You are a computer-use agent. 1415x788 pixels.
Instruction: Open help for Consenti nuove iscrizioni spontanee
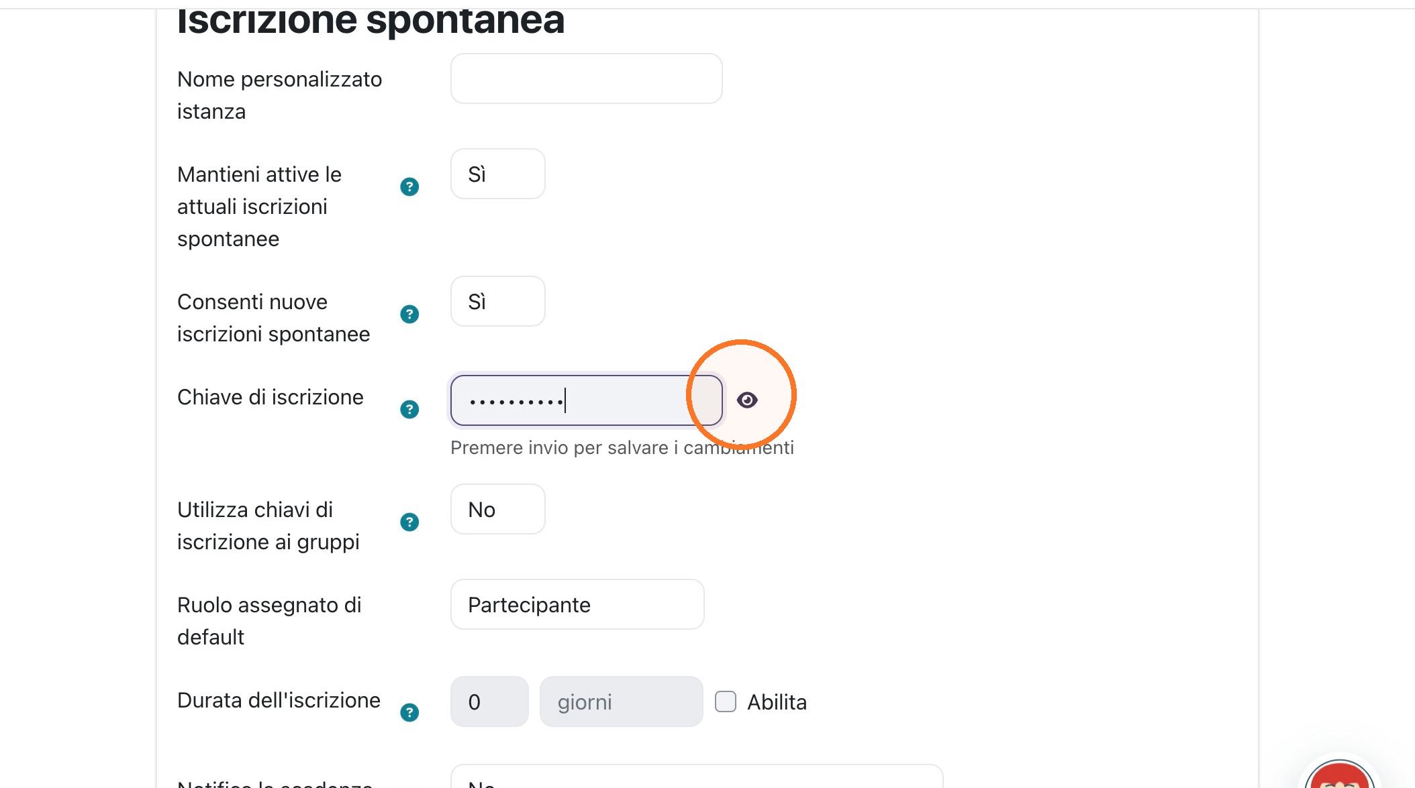tap(409, 314)
